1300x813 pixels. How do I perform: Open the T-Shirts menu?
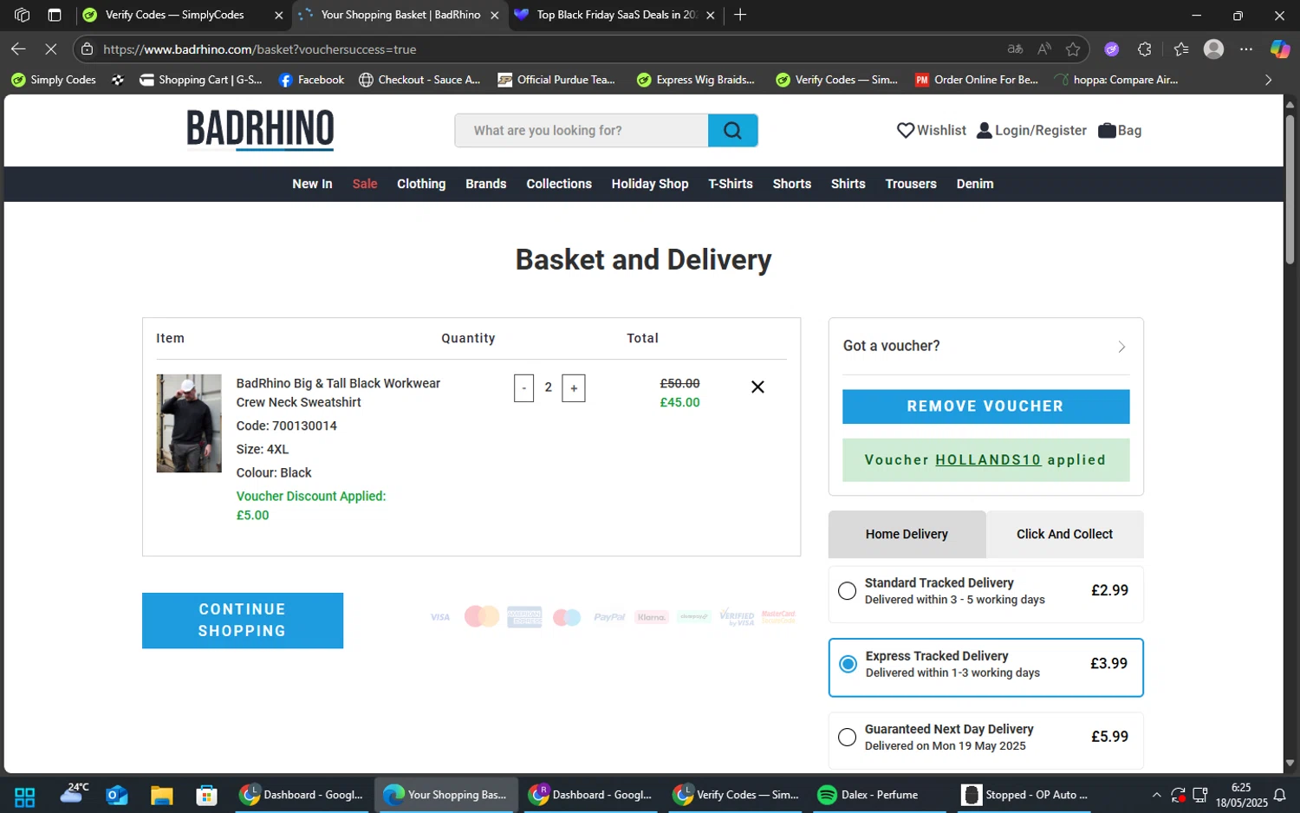pyautogui.click(x=731, y=184)
